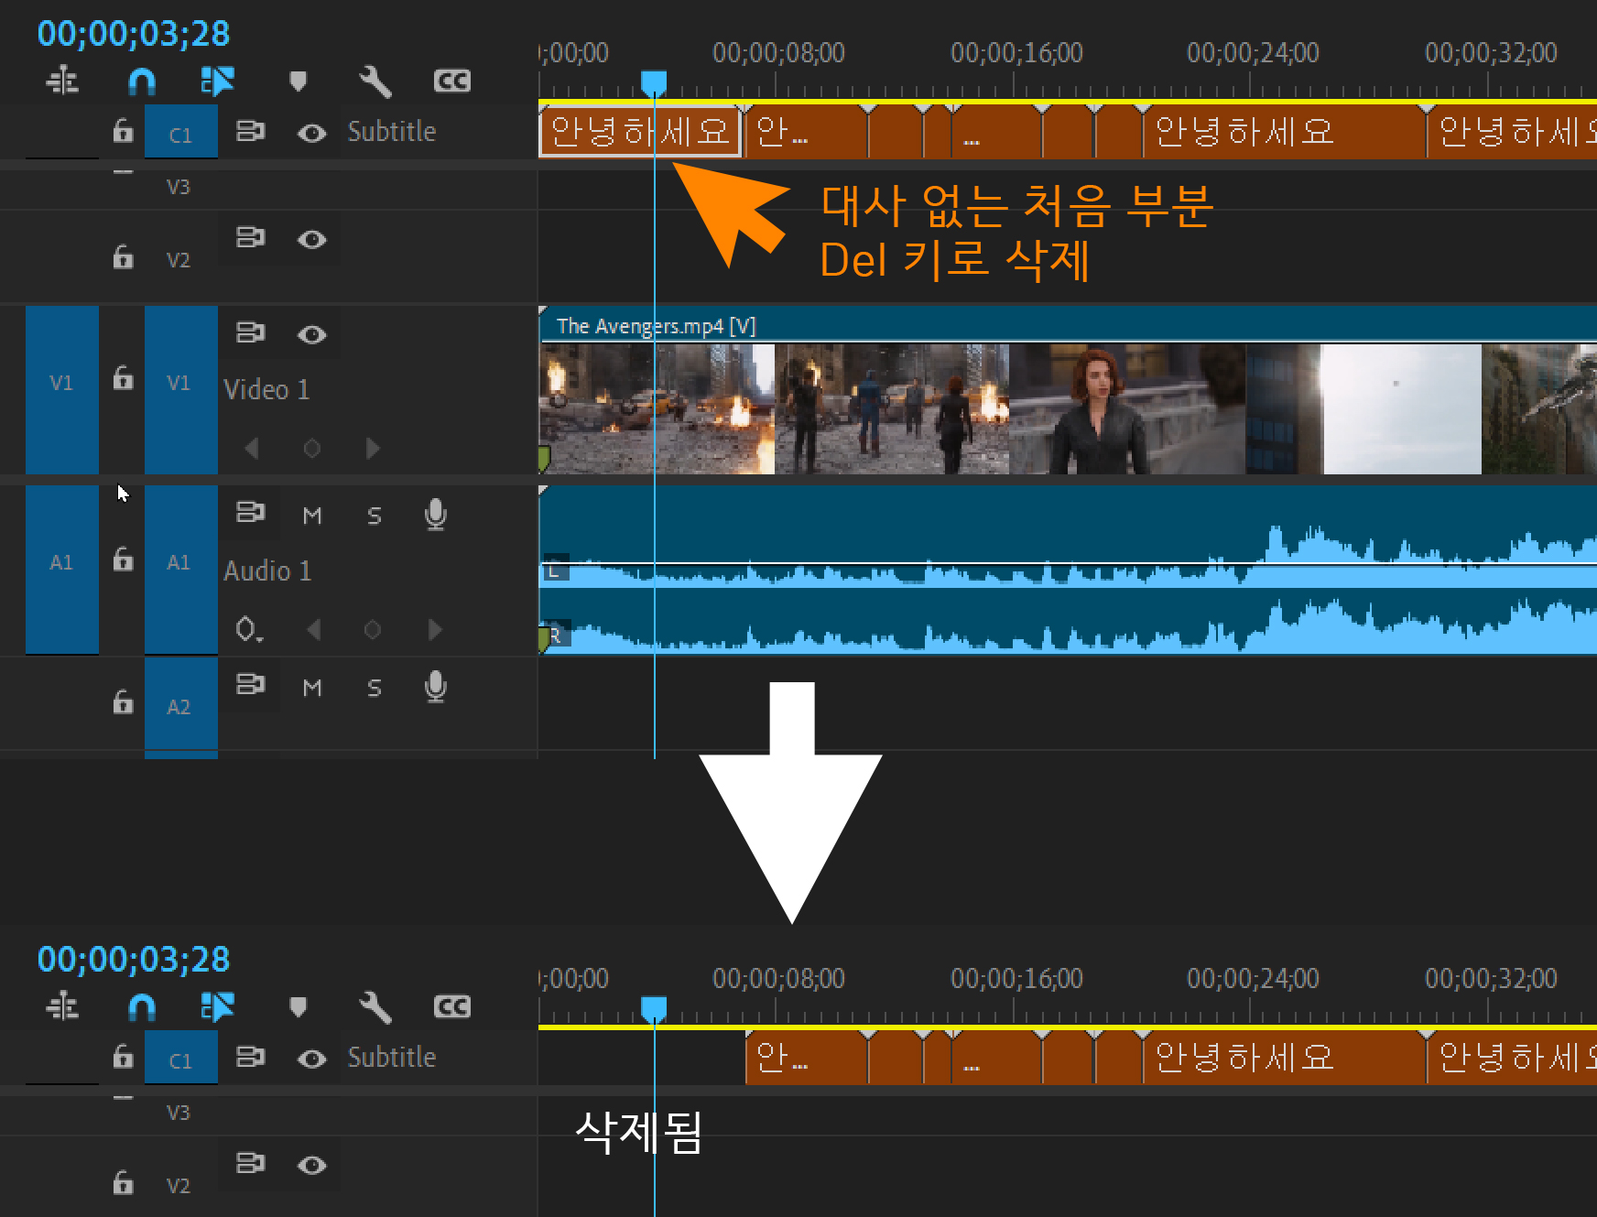Select the 안... caption clip, upper timeline
The width and height of the screenshot is (1597, 1217).
point(806,132)
